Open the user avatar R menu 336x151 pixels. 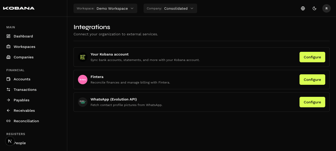(327, 8)
